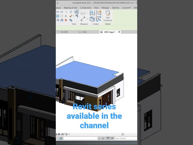The image size is (193, 145).
Task: Open the Main Model design options dropdown
Action: click(x=126, y=138)
